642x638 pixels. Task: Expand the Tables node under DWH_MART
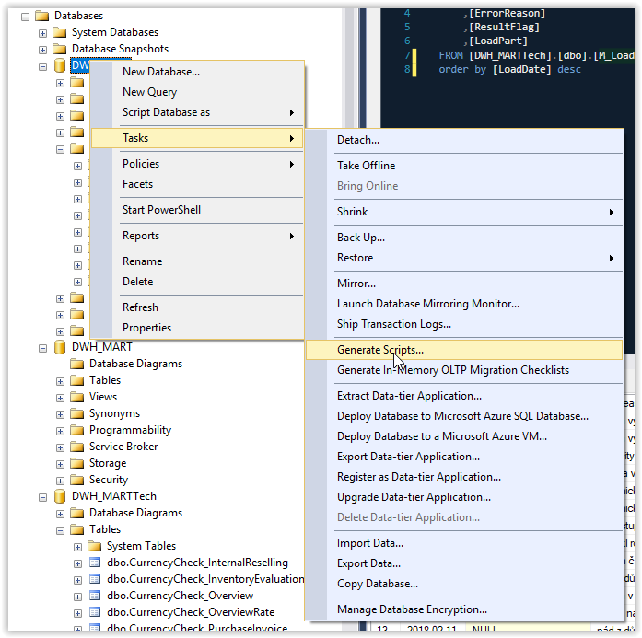[60, 381]
